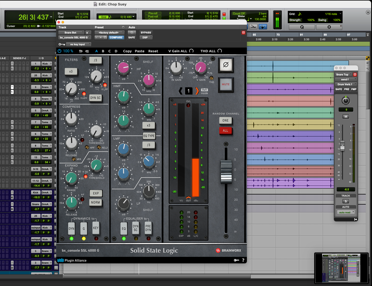
Task: Toggle the G dynamics routing button
Action: tap(84, 229)
